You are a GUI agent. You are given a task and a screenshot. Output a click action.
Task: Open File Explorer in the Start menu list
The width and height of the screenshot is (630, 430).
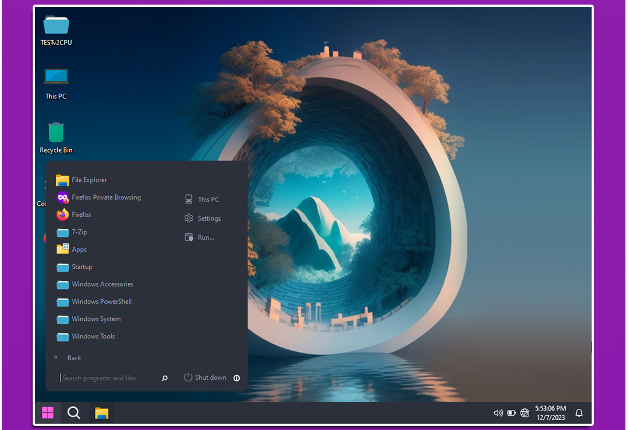pos(89,180)
